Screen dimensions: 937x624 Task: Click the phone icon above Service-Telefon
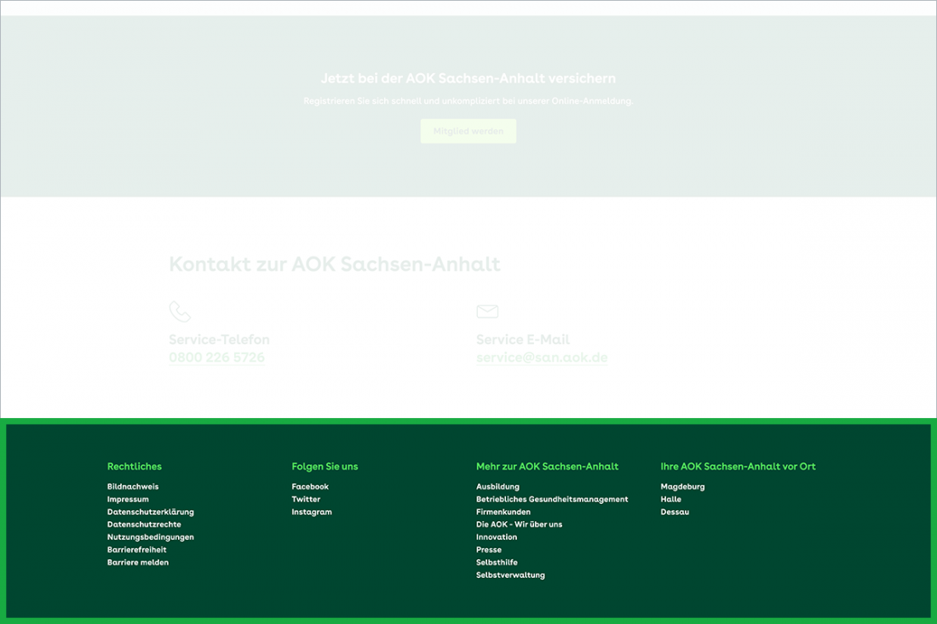coord(180,311)
